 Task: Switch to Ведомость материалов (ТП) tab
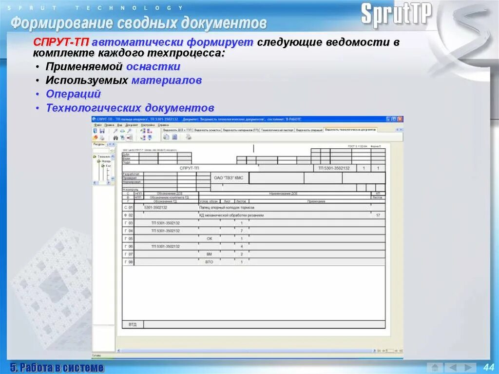point(241,130)
